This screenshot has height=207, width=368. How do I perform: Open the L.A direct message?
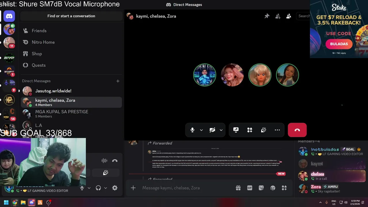coord(71,125)
